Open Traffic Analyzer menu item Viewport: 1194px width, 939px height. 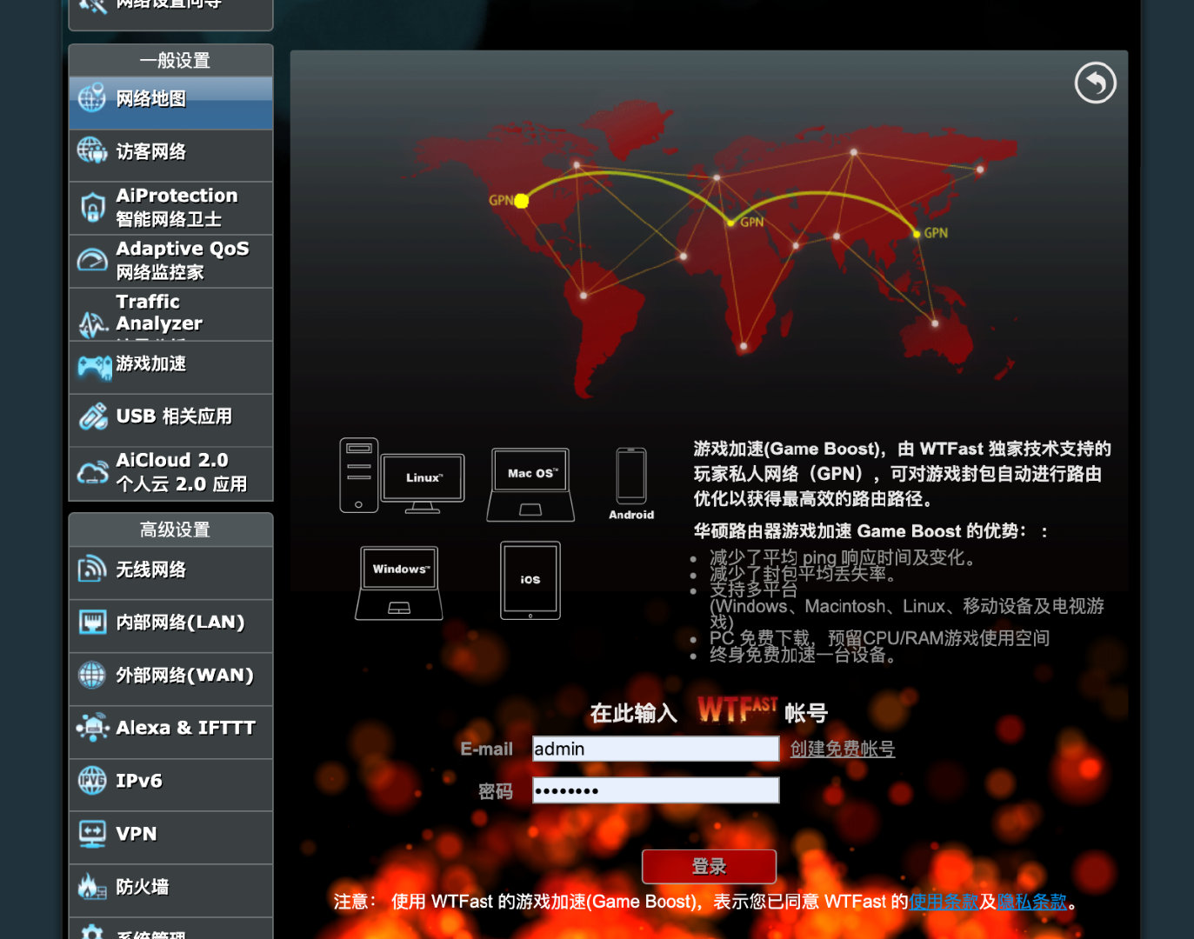point(171,314)
